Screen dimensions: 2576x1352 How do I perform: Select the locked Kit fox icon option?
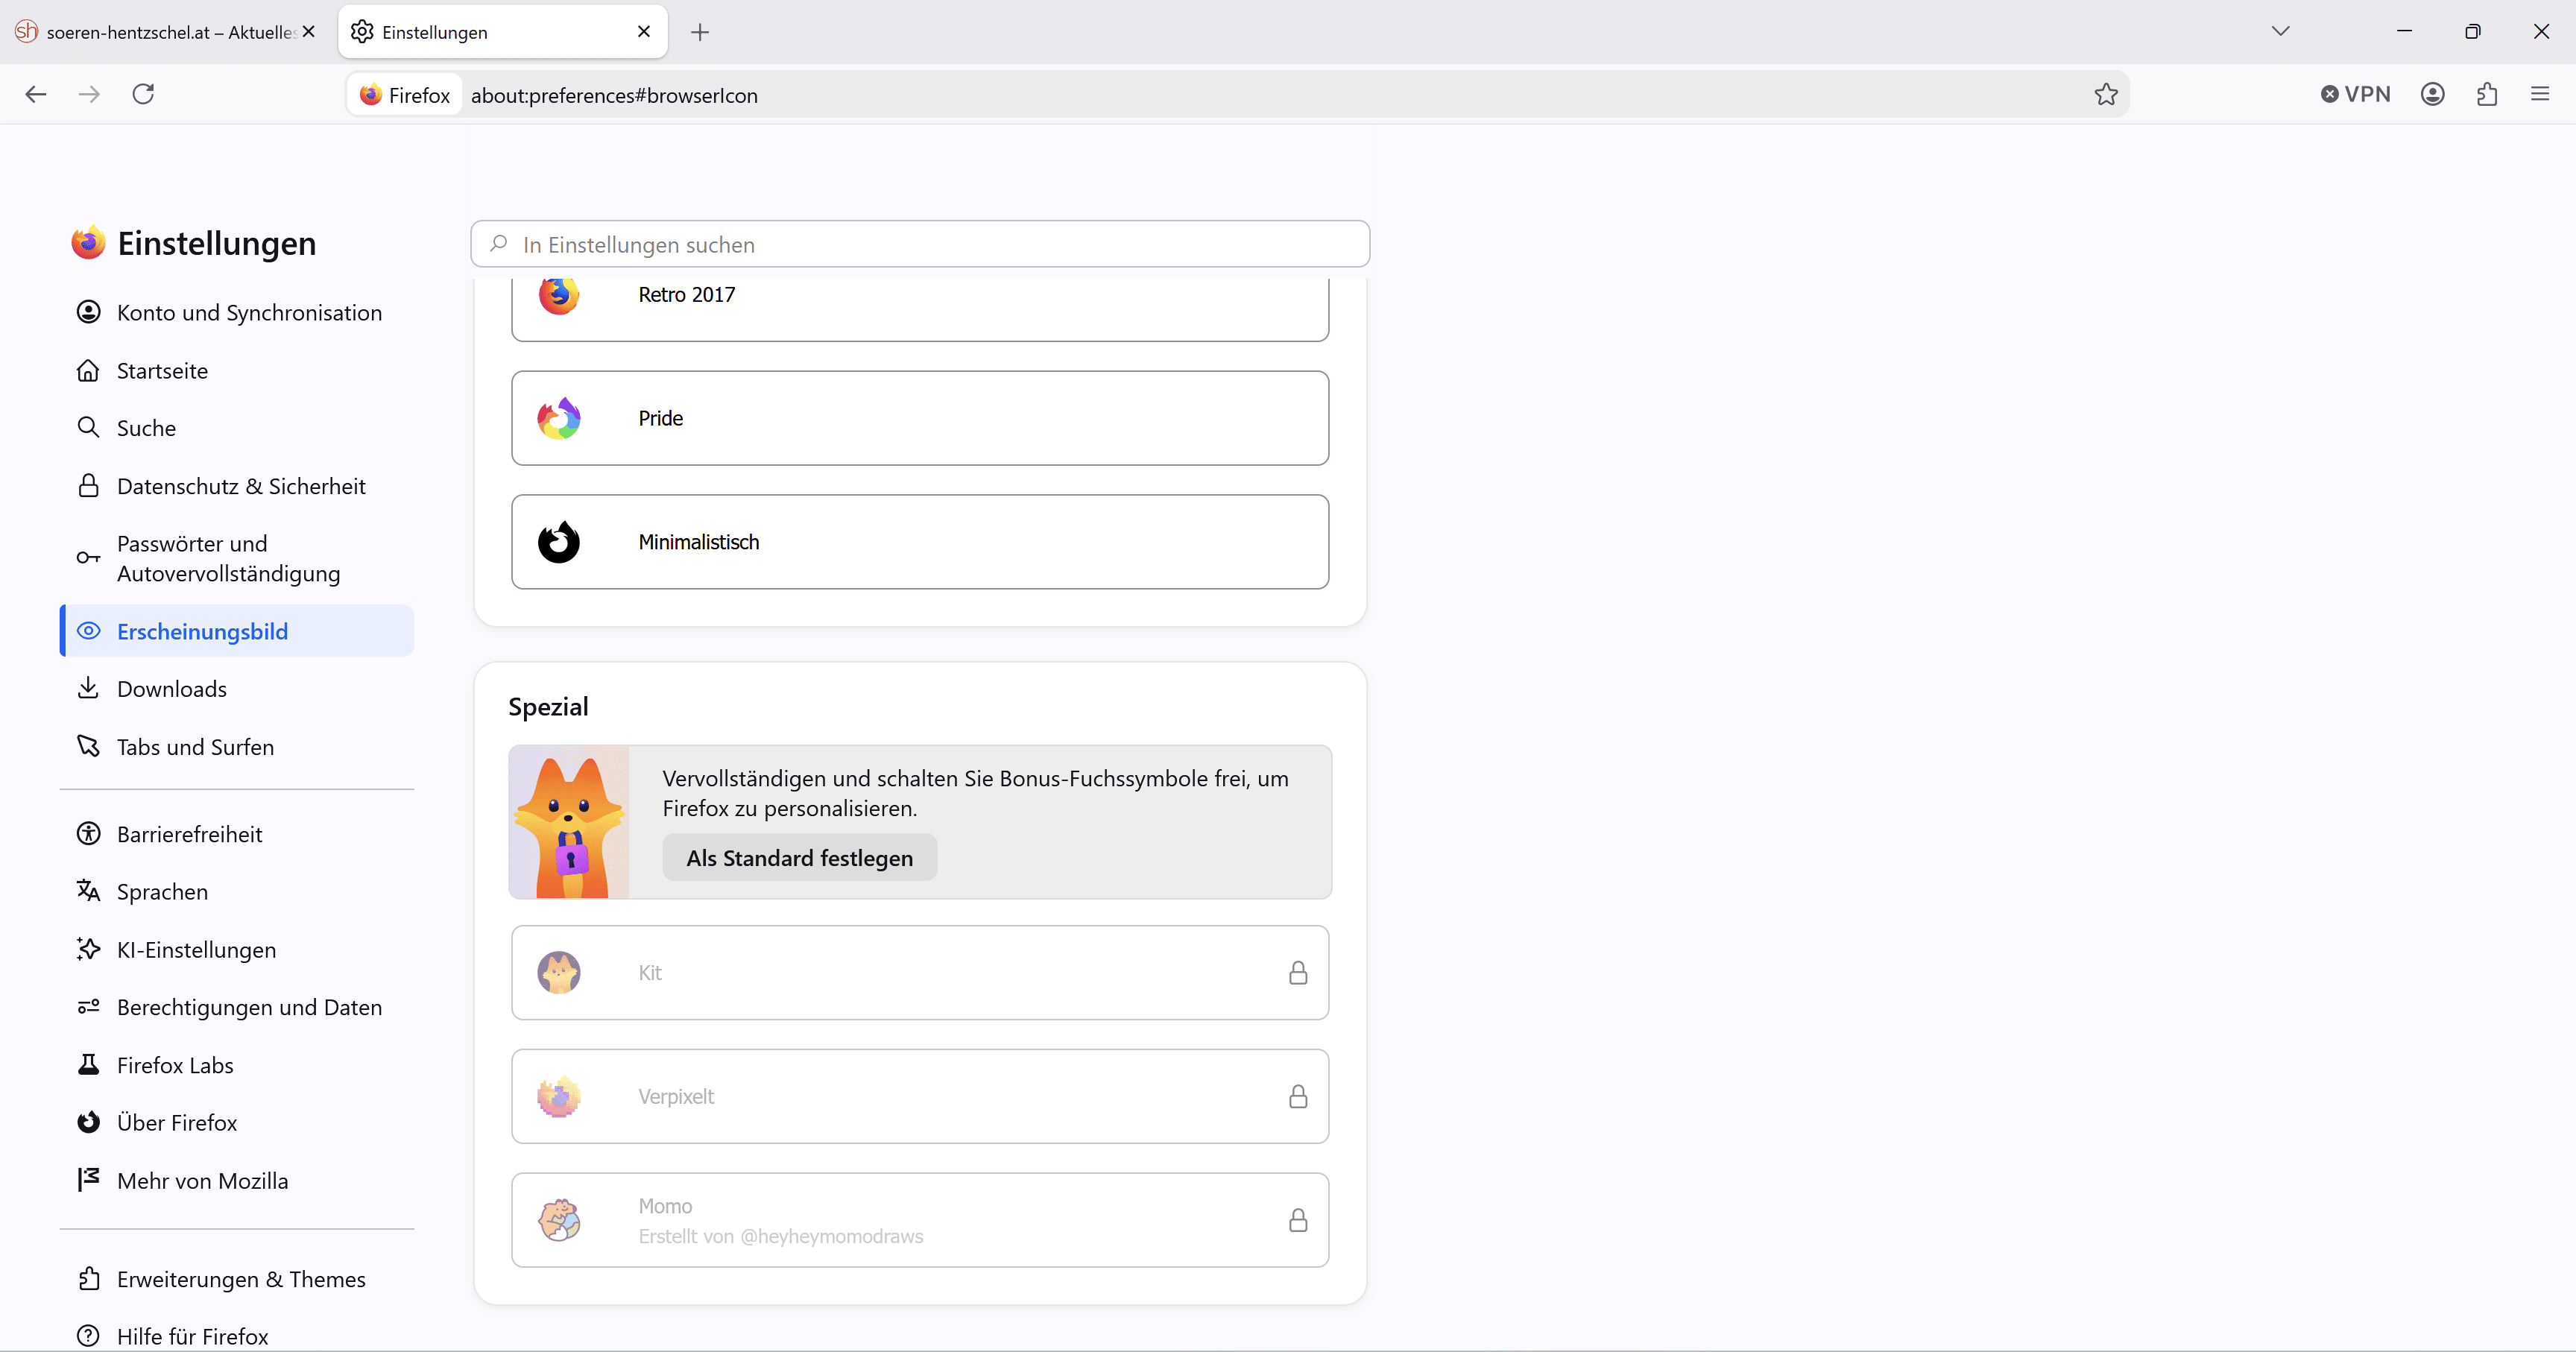click(920, 973)
